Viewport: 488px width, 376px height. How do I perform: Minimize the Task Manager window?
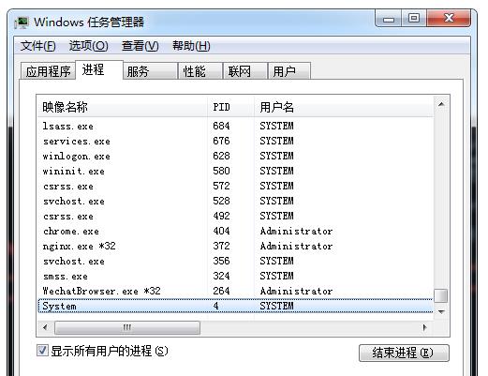389,19
